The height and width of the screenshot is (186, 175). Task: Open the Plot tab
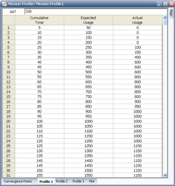pos(92,181)
